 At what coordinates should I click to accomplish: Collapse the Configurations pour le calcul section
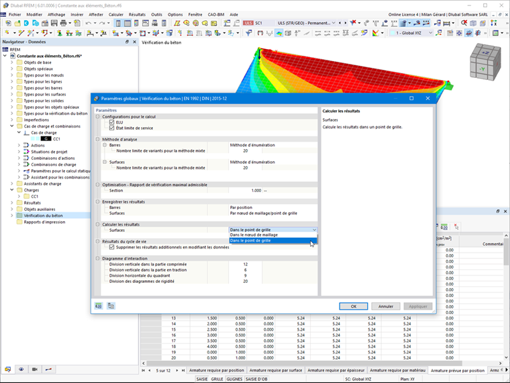pos(97,117)
